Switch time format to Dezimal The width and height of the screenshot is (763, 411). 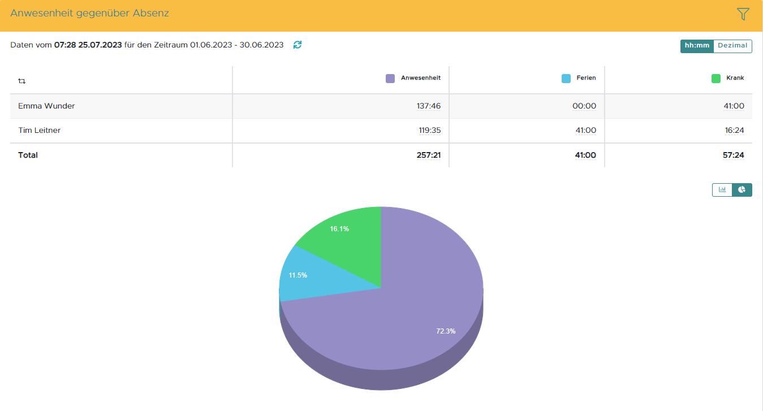point(732,46)
